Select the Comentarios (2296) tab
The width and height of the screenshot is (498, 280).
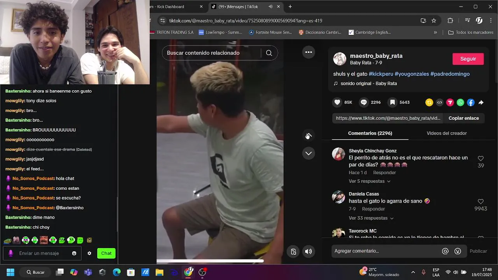(x=370, y=133)
